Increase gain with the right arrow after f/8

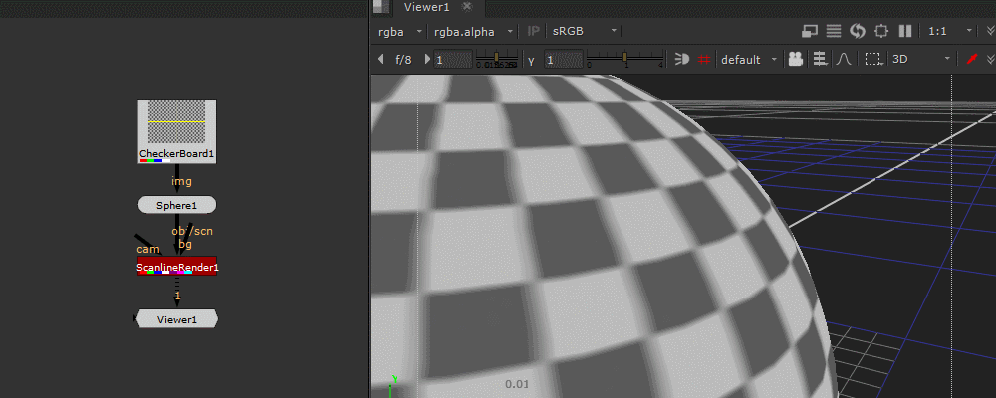click(427, 59)
